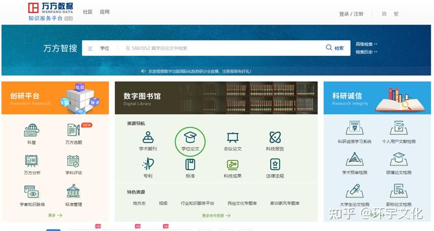This screenshot has width=434, height=231.
Task: Open 会议论文 icon
Action: tap(232, 138)
